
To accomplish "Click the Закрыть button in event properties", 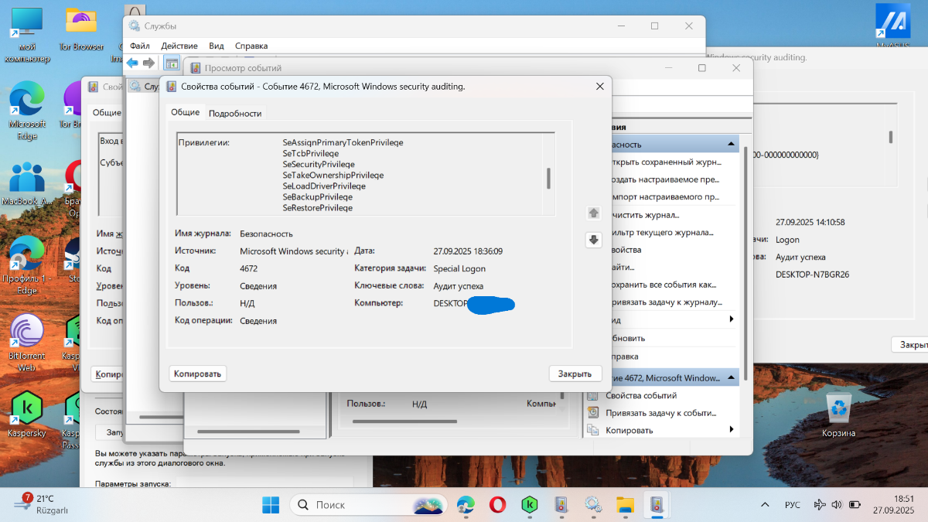I will click(x=575, y=374).
